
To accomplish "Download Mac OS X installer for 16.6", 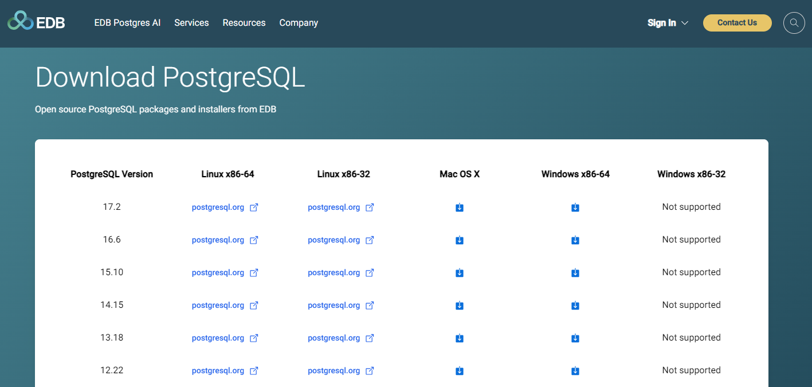I will tap(460, 240).
